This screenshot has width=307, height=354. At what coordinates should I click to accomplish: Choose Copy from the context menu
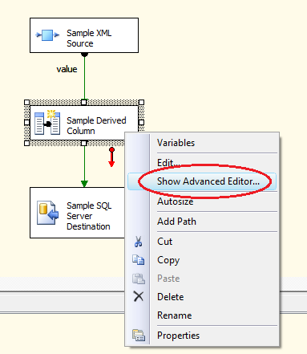[202, 260]
